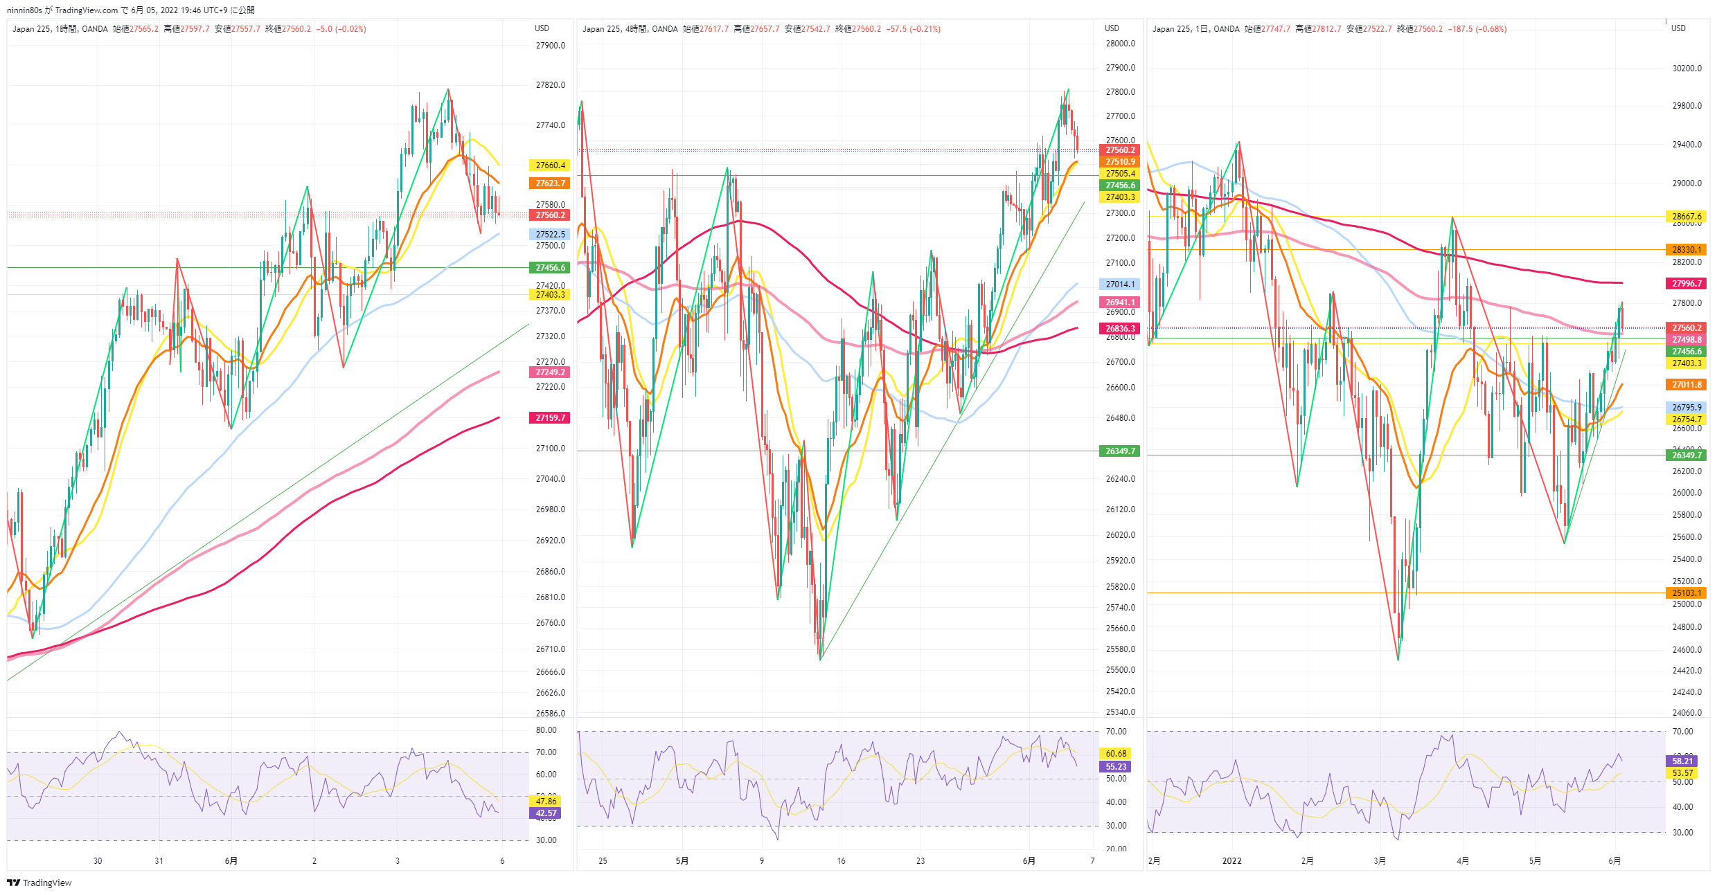Image resolution: width=1717 pixels, height=895 pixels.
Task: Click 6月 date label on hourly time axis
Action: [231, 861]
